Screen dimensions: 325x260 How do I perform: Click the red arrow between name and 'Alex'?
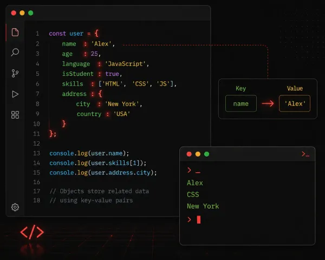tap(268, 103)
